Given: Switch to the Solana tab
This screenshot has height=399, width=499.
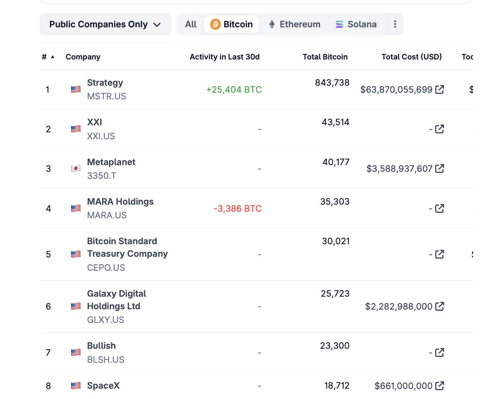Looking at the screenshot, I should point(356,24).
